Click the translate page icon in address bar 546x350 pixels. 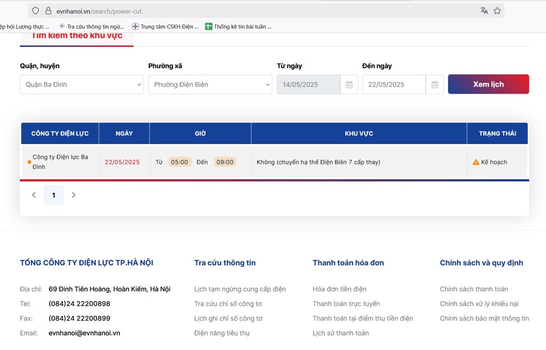pyautogui.click(x=484, y=11)
